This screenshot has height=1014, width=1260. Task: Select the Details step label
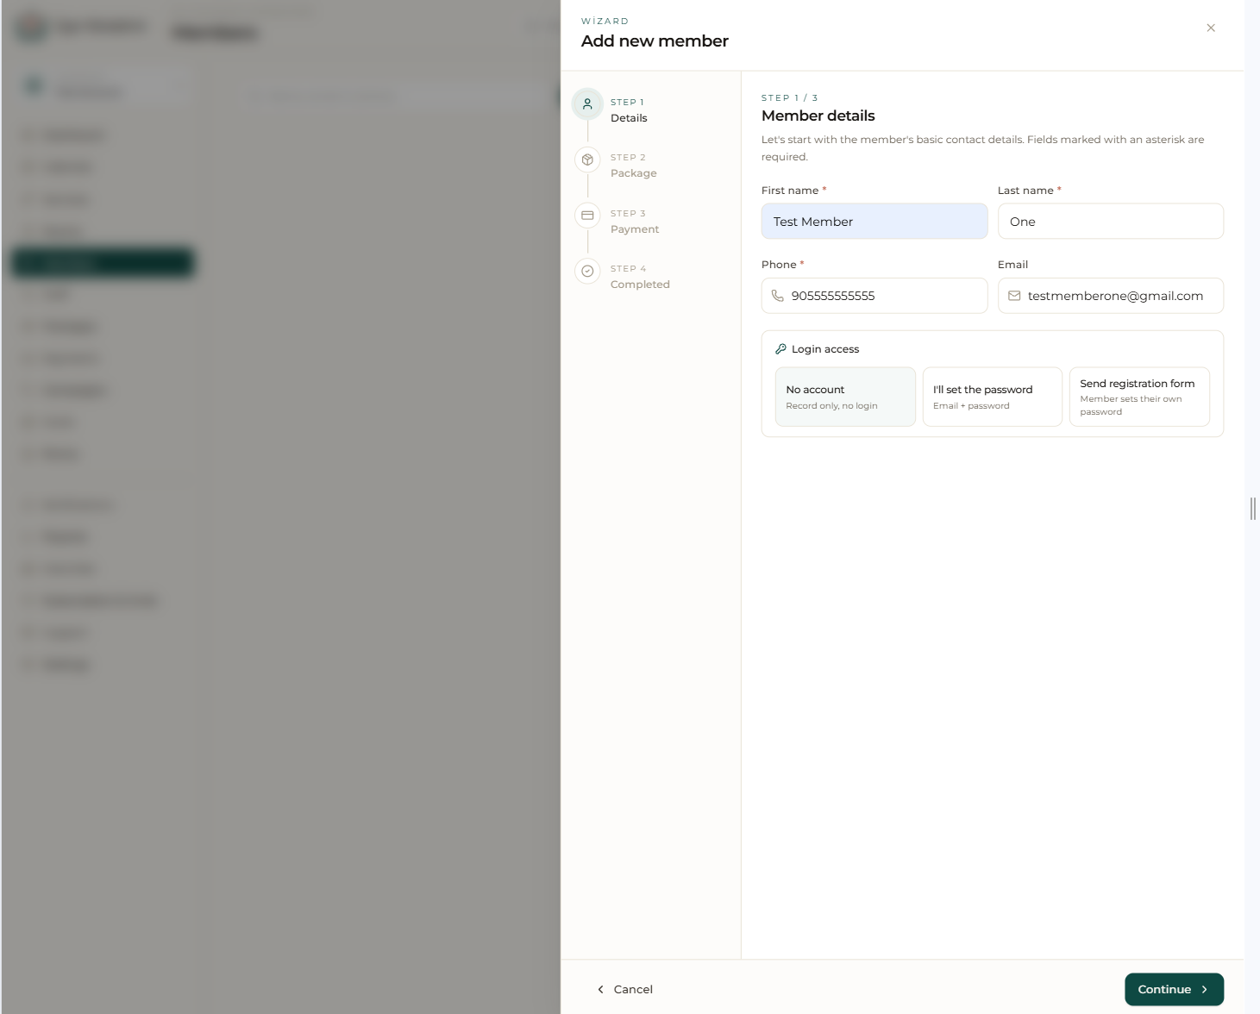point(629,118)
